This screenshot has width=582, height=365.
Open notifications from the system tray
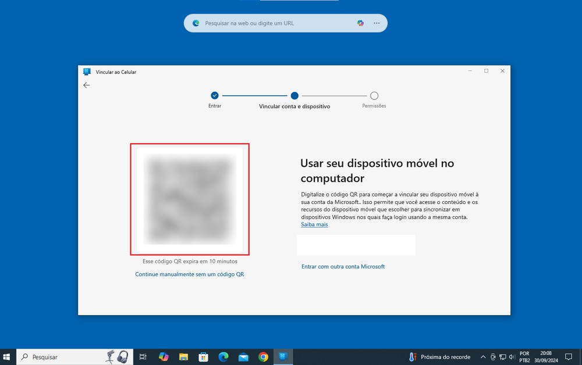point(569,356)
